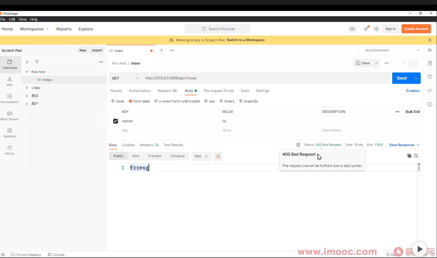The width and height of the screenshot is (437, 258).
Task: Open the No Environment selector
Action: [x=392, y=50]
